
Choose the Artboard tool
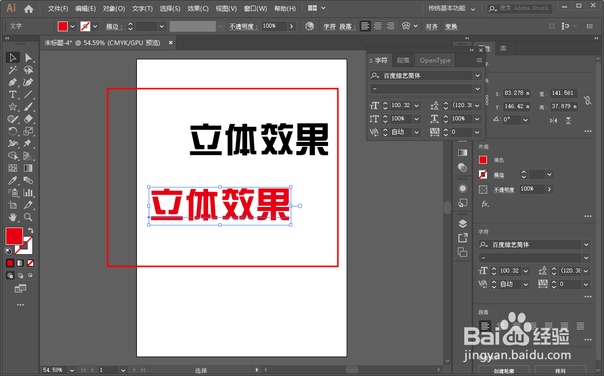pos(13,205)
